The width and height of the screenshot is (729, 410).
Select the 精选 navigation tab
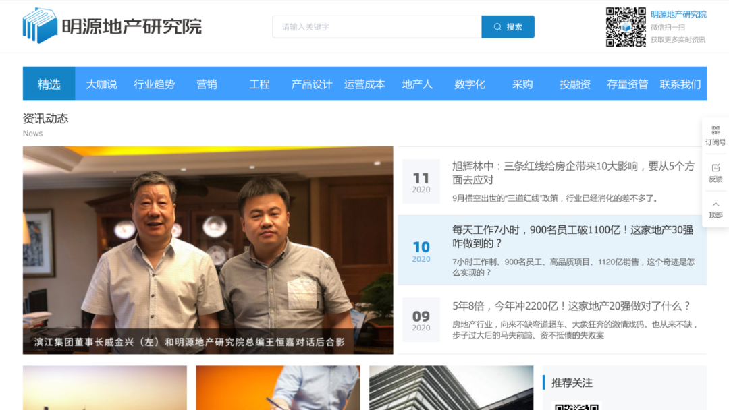[49, 84]
